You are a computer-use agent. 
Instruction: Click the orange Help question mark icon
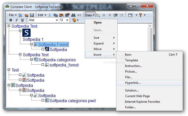(x=140, y=15)
